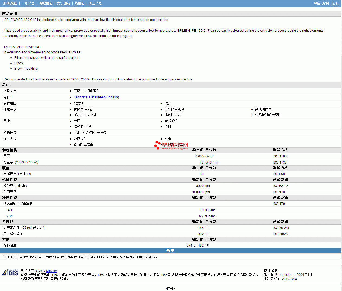342x291 pixels.
Task: Select the density value 0.905
Action: point(199,156)
